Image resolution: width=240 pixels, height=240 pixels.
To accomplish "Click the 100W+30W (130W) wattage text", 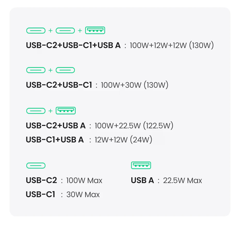I will 134,85.
